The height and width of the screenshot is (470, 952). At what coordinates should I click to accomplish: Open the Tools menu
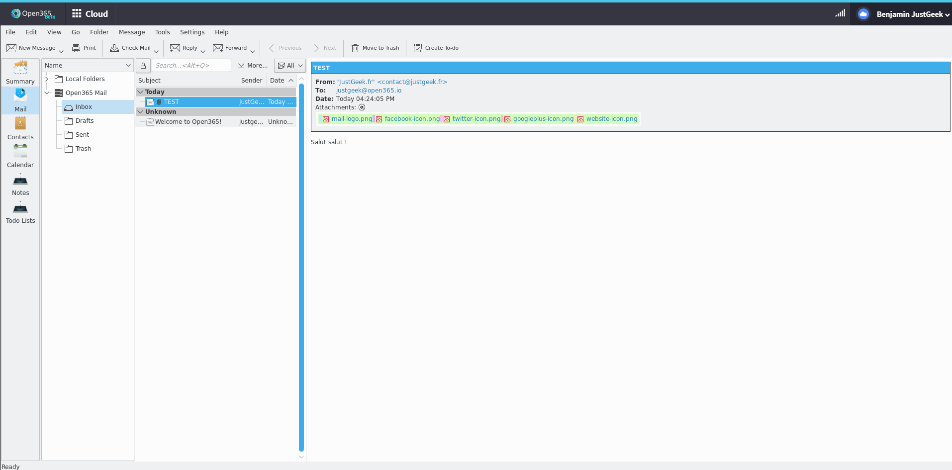pos(162,32)
